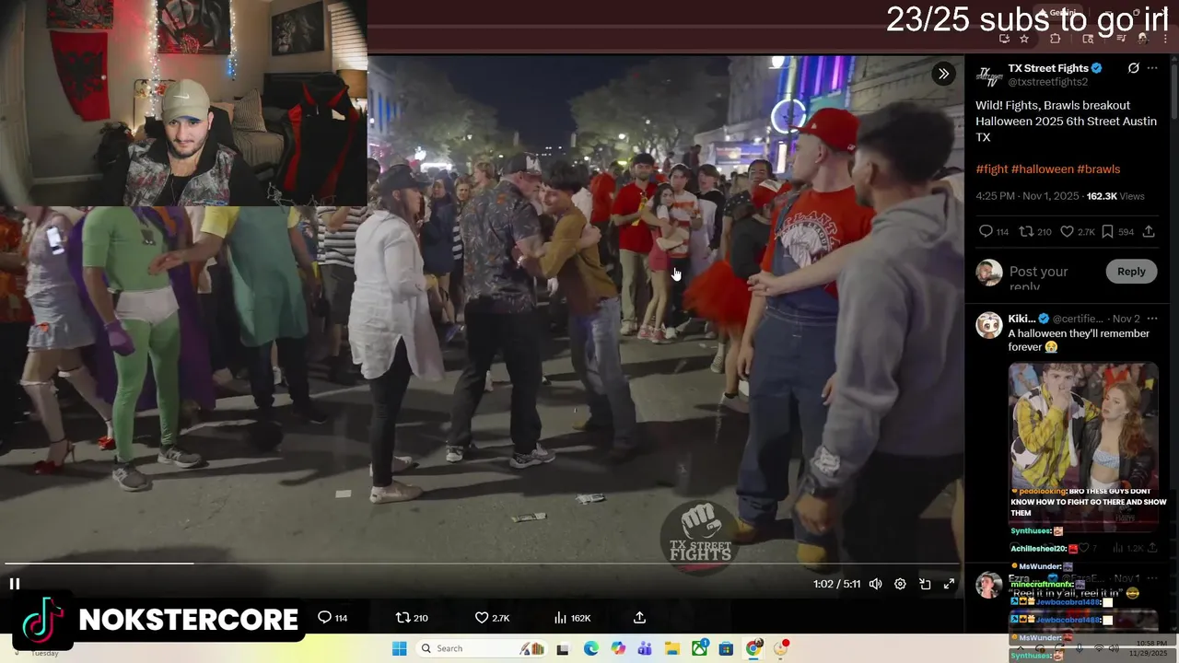Pause the TX Street Fights video
Viewport: 1179px width, 663px height.
[x=15, y=584]
